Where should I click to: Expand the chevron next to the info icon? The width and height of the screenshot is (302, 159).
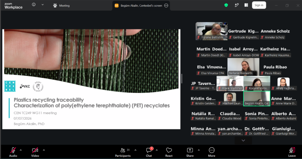[43, 5]
